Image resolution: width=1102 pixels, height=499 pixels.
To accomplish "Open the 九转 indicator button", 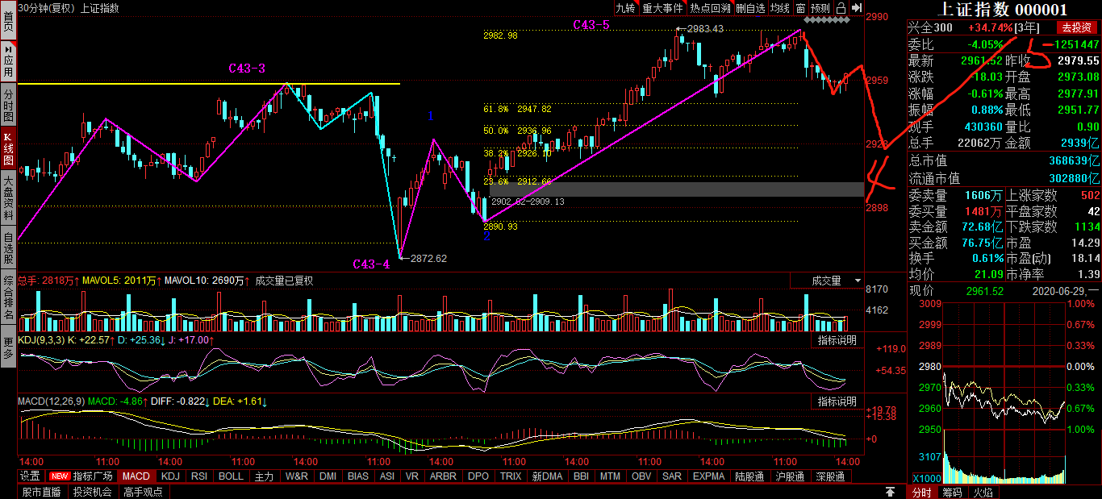I will 626,8.
